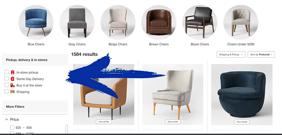The width and height of the screenshot is (282, 135).
Task: Click the price filter list scrollbar
Action: tap(67, 129)
